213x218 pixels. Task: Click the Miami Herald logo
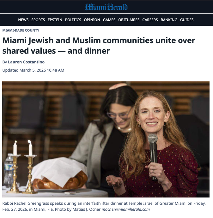click(x=106, y=7)
